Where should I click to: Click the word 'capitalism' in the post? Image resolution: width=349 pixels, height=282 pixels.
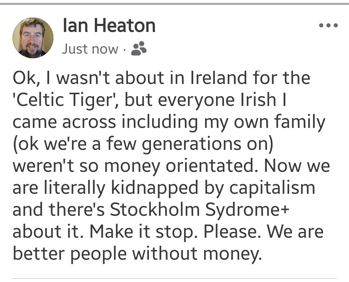click(x=271, y=188)
